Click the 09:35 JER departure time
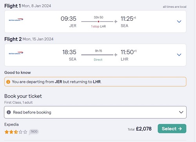 [x=69, y=22]
